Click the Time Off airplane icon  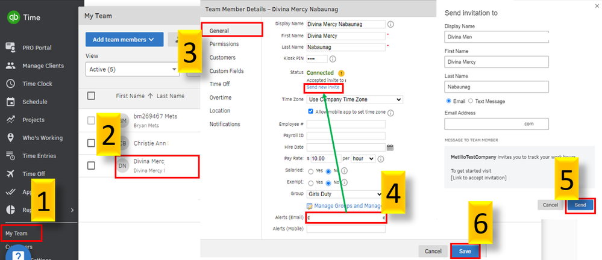[11, 174]
